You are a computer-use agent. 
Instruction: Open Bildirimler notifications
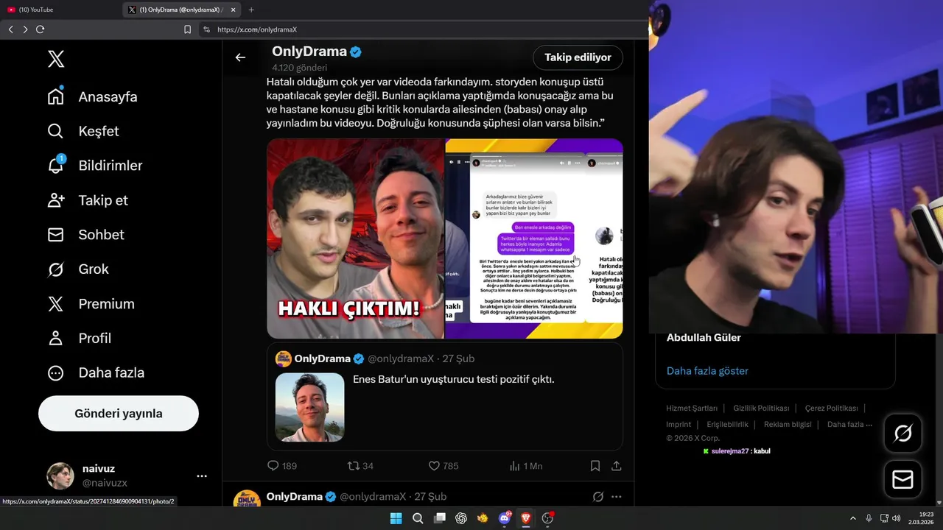[x=95, y=166]
